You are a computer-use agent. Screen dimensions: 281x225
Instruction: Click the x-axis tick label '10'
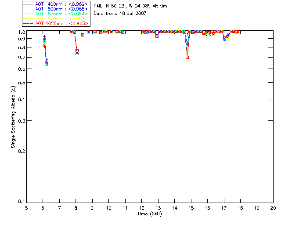(108, 208)
